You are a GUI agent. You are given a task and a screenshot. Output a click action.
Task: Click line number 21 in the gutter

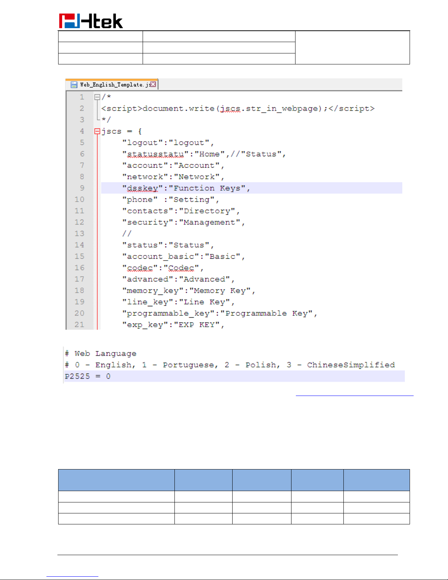[x=79, y=325]
